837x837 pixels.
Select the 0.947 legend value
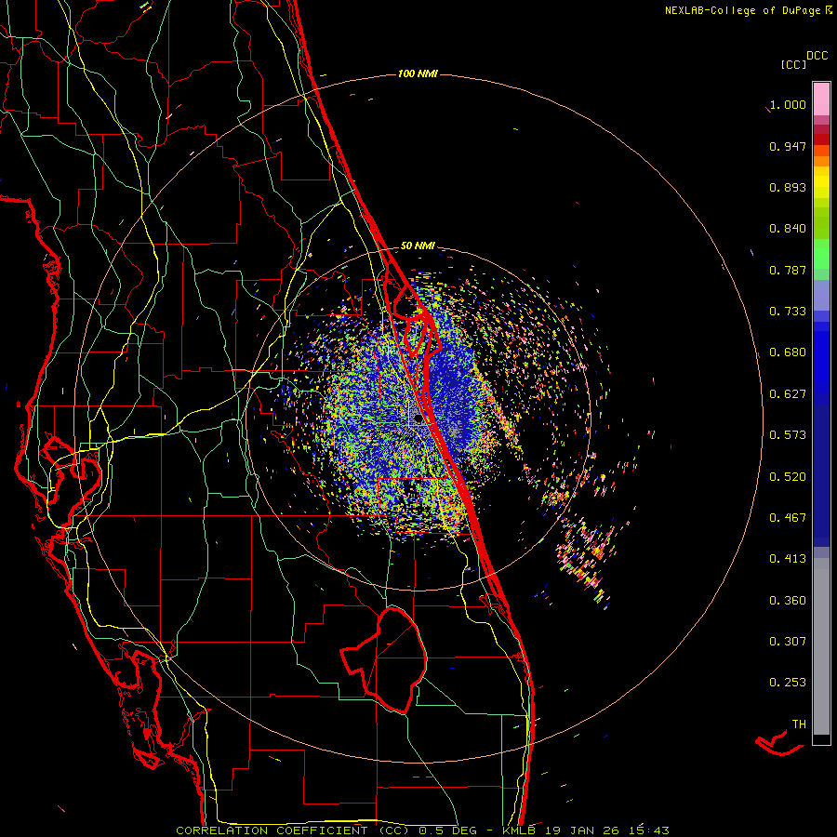(788, 146)
